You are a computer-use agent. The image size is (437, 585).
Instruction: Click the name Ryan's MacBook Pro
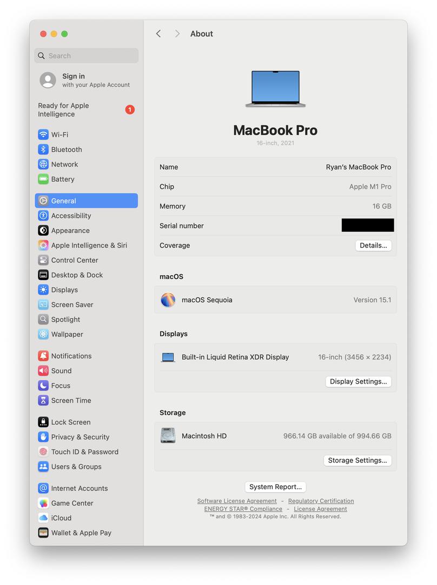tap(359, 167)
